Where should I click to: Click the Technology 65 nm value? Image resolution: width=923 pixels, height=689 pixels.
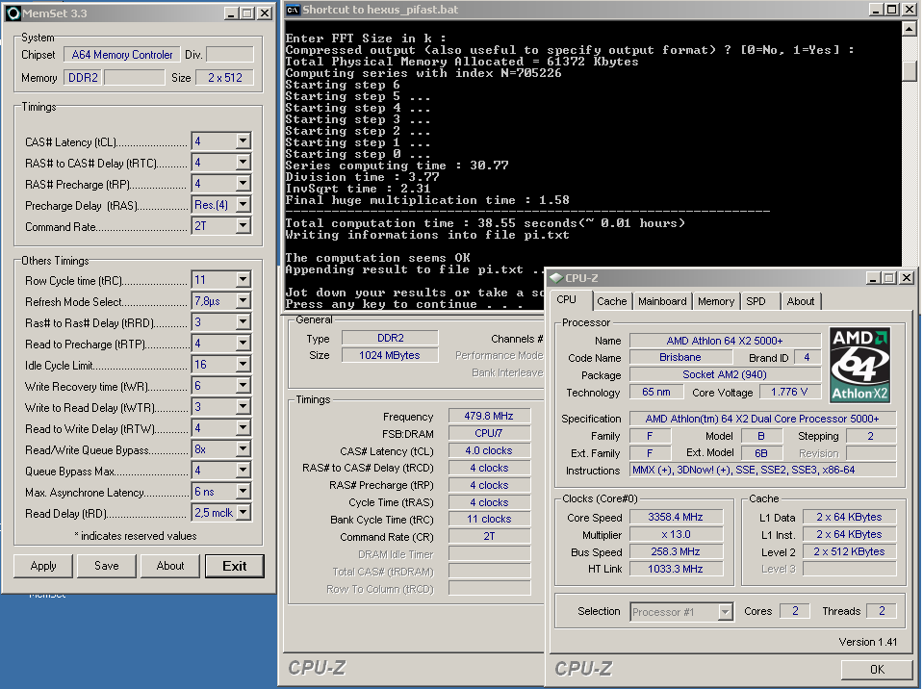(x=656, y=392)
